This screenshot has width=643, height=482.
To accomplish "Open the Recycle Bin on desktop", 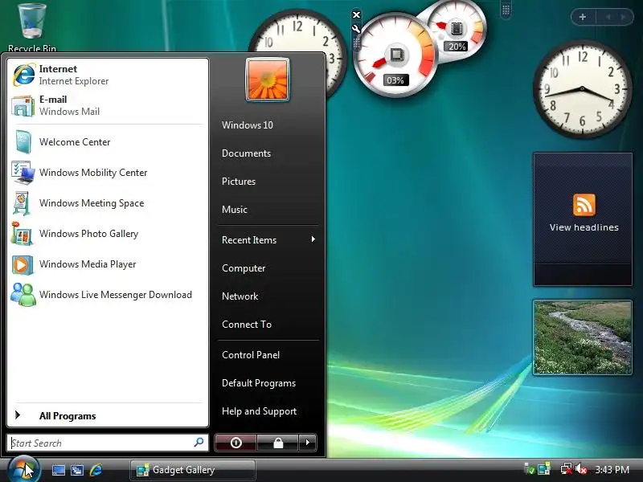I will point(32,27).
